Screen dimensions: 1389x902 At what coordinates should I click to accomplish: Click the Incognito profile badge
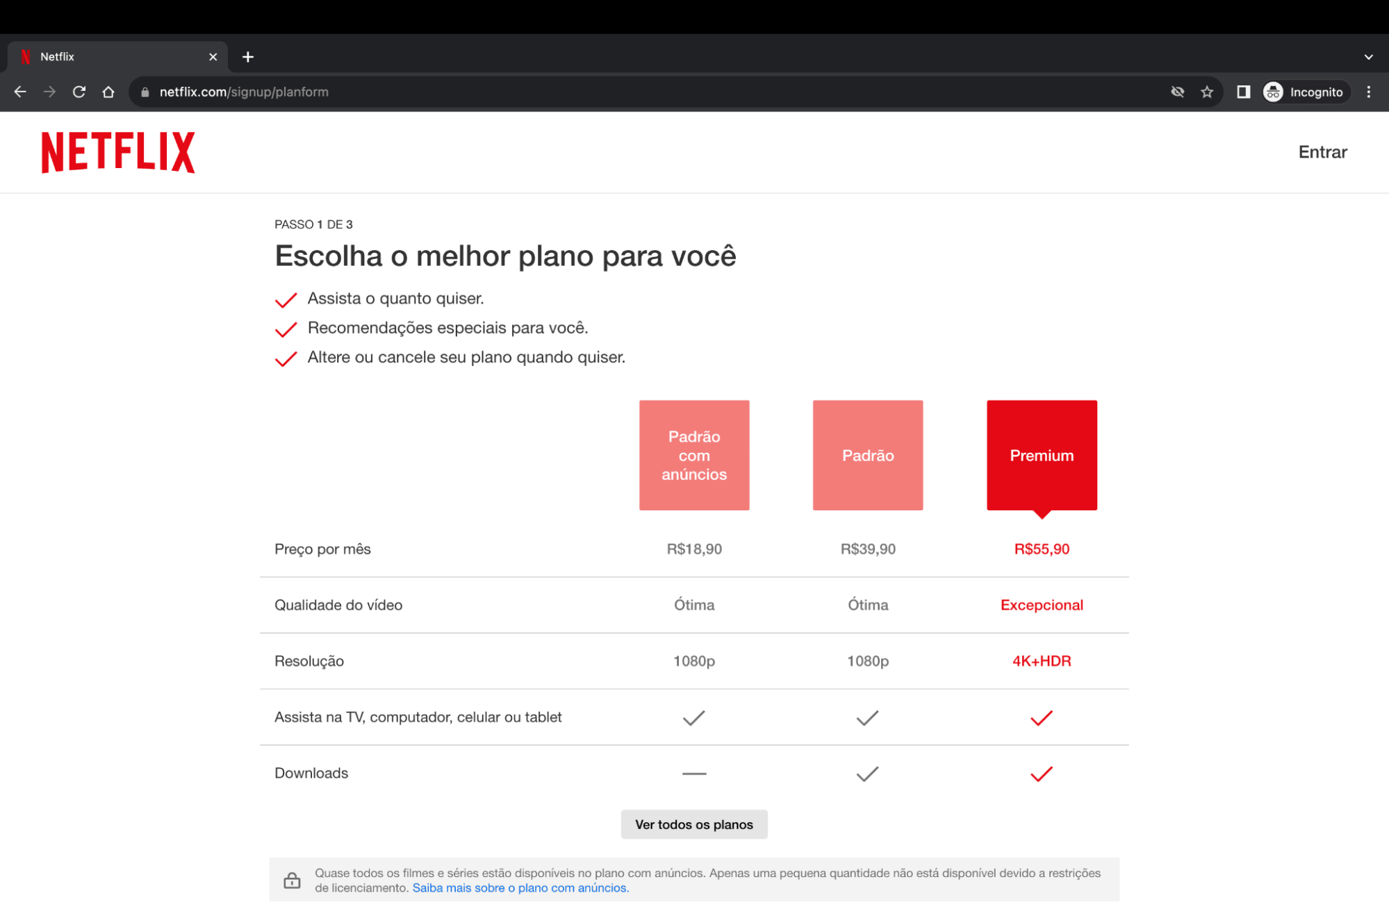point(1304,92)
